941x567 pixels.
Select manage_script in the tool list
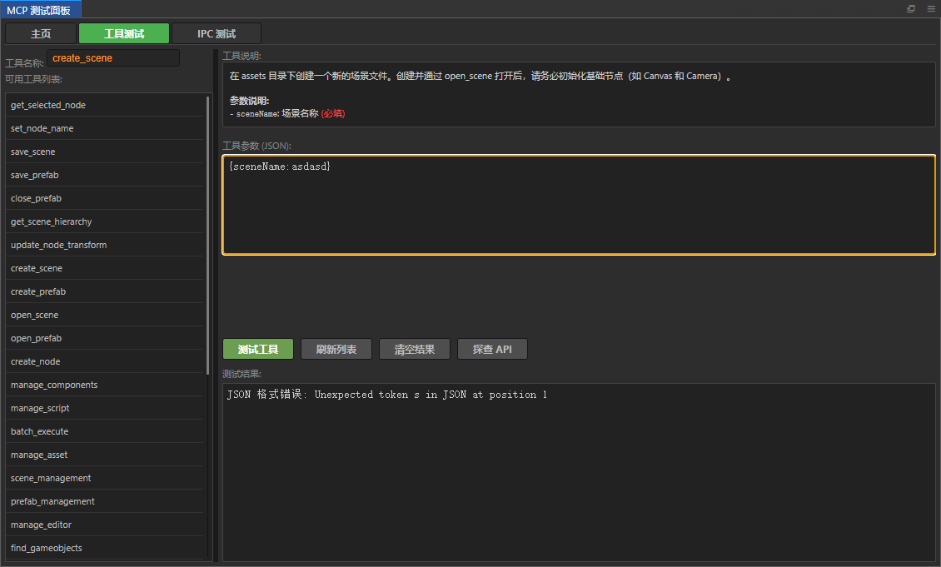(x=104, y=408)
